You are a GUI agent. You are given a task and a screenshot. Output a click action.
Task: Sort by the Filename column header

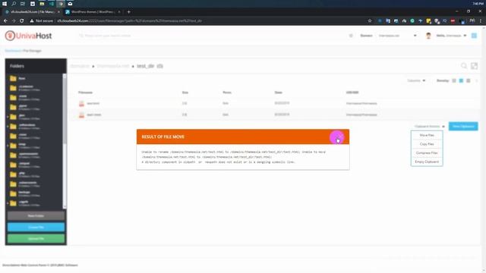[85, 93]
